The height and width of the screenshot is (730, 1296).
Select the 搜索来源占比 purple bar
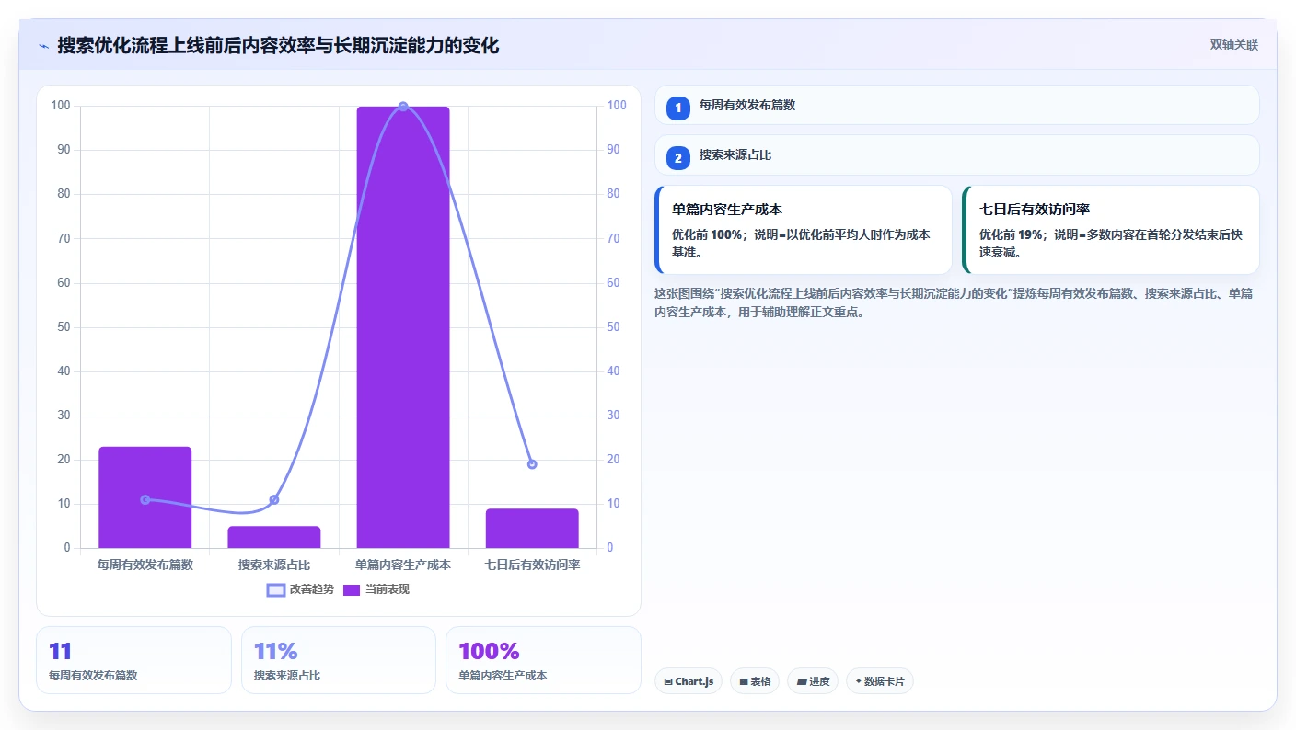[x=274, y=537]
